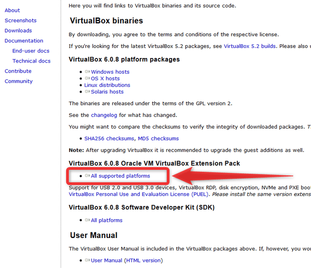
Task: Download the OS X hosts package
Action: click(x=106, y=78)
